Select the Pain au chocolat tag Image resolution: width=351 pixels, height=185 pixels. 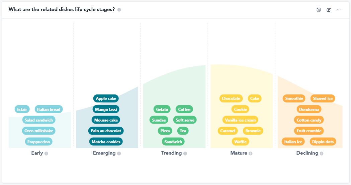click(106, 131)
